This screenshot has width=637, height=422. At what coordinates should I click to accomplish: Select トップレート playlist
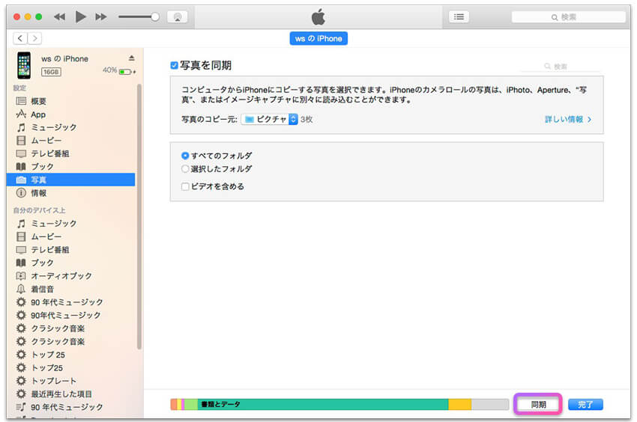(70, 381)
